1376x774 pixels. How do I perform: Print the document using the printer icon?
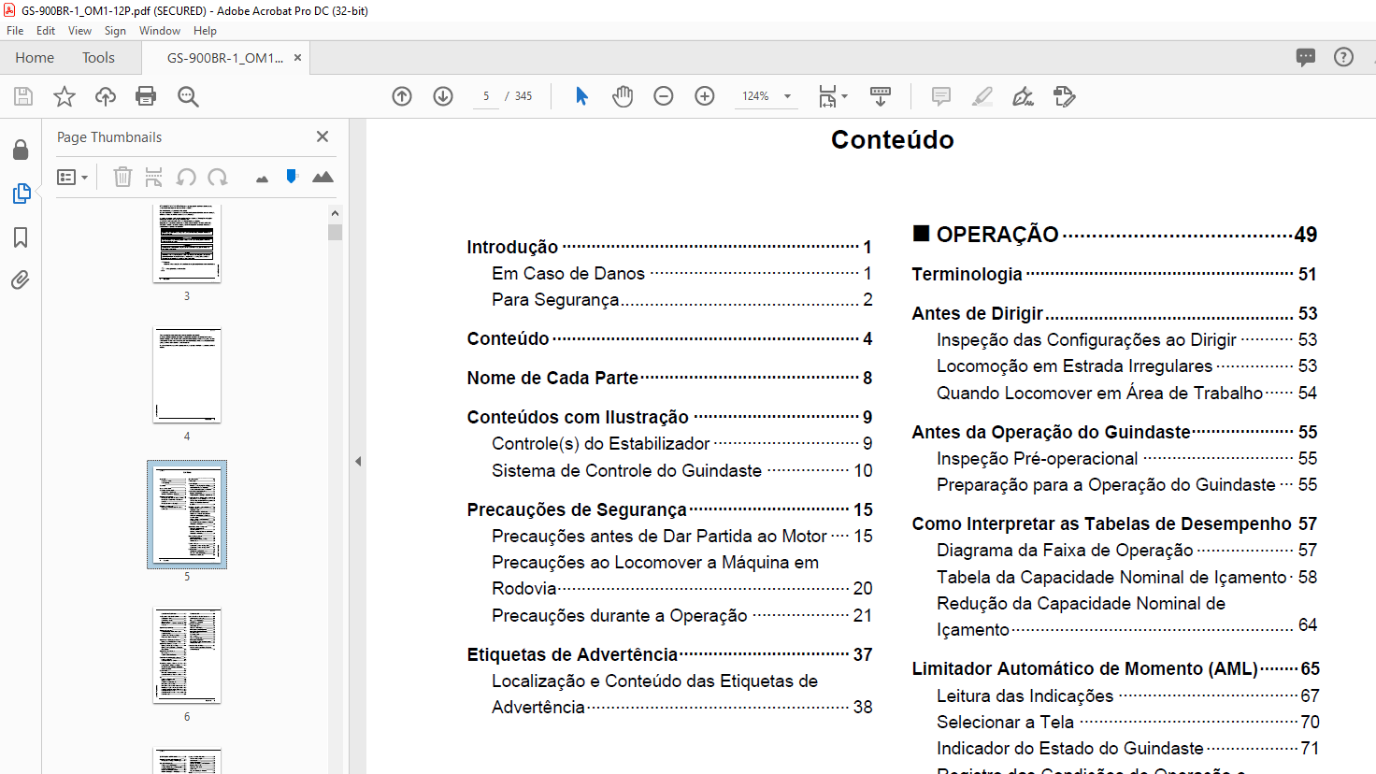click(x=146, y=96)
